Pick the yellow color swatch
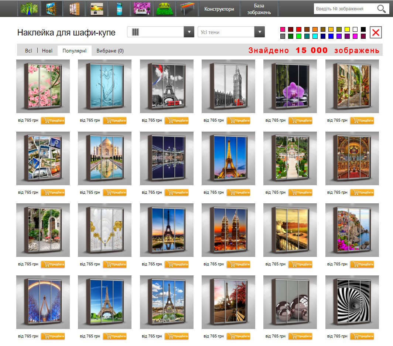 click(347, 29)
